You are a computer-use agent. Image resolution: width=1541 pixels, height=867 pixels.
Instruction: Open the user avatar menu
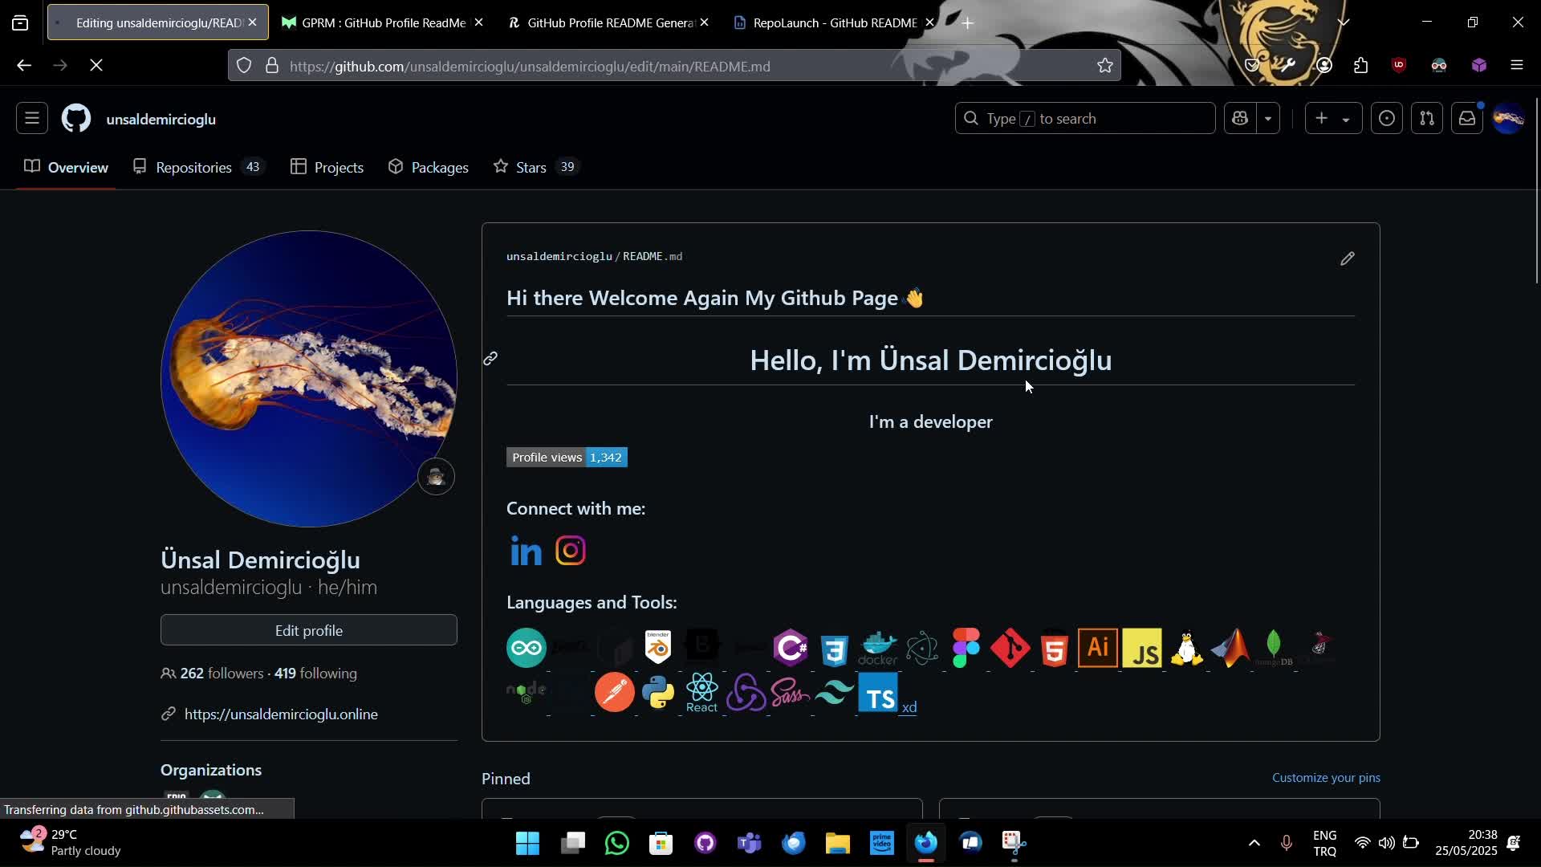tap(1509, 119)
